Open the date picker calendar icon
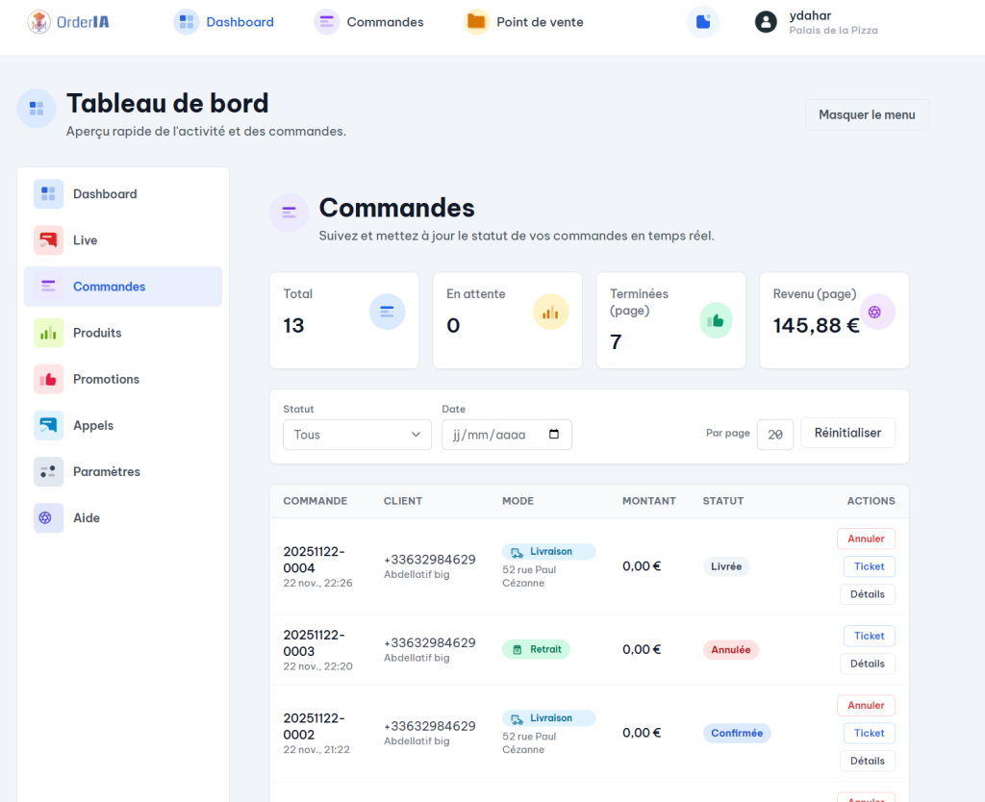Viewport: 985px width, 802px height. pyautogui.click(x=554, y=435)
